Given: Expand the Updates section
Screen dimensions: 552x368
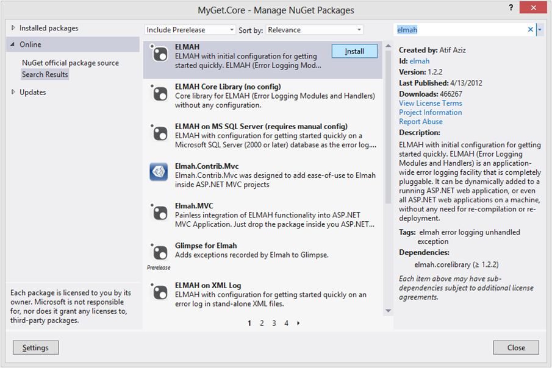Looking at the screenshot, I should pyautogui.click(x=14, y=93).
